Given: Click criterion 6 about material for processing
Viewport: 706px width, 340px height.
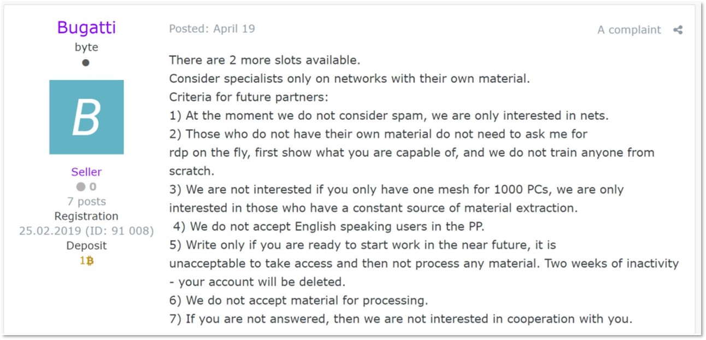Looking at the screenshot, I should point(298,300).
